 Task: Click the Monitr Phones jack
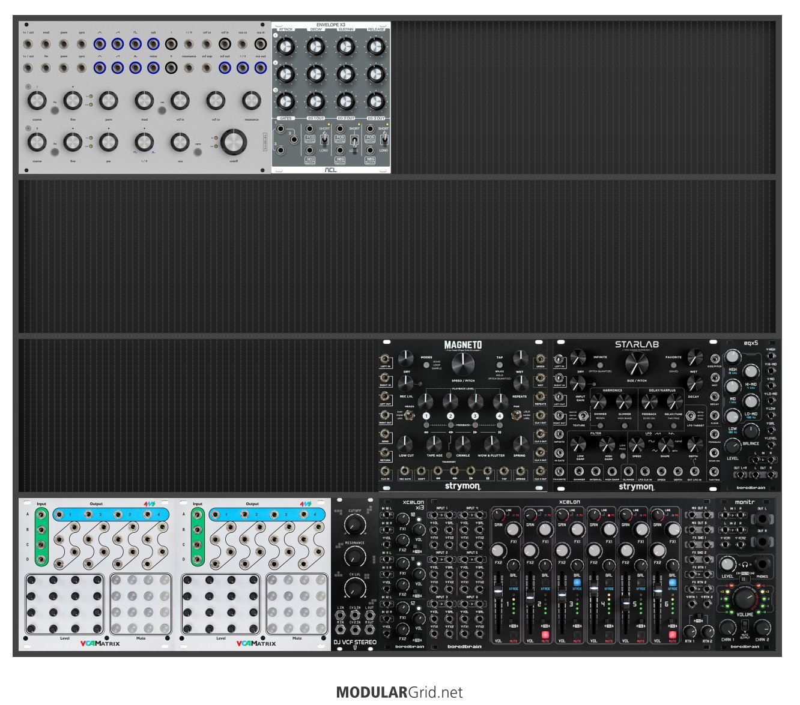pyautogui.click(x=763, y=563)
